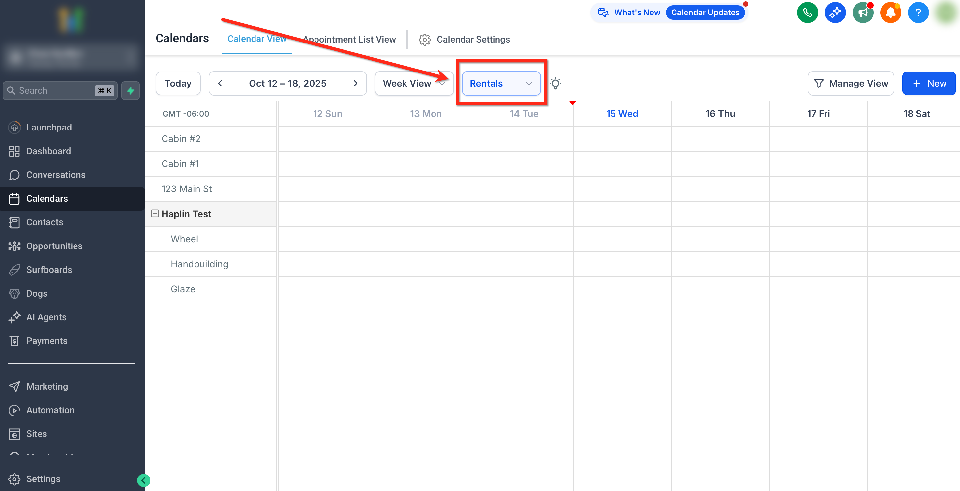Click the Today button
The width and height of the screenshot is (960, 491).
coord(178,83)
